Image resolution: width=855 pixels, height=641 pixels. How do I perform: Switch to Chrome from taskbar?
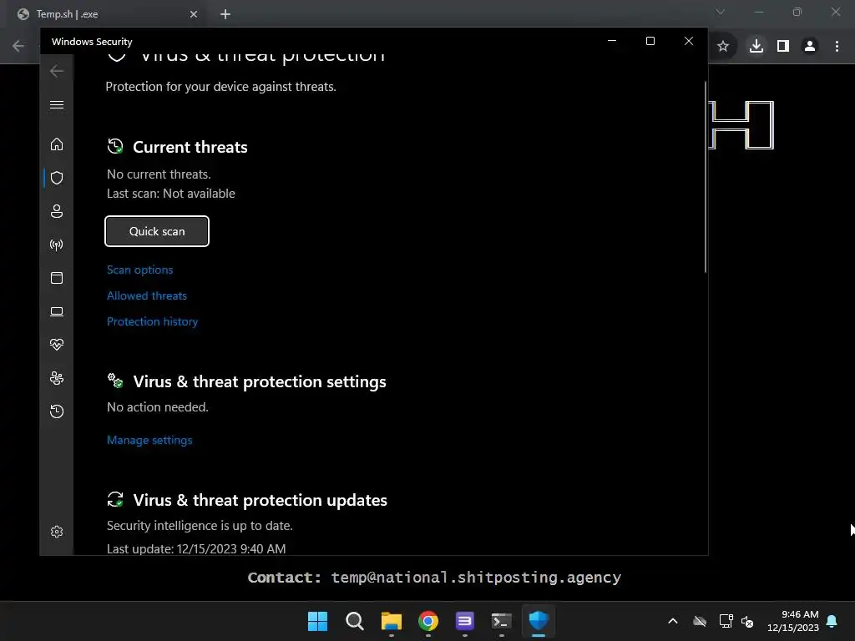428,621
